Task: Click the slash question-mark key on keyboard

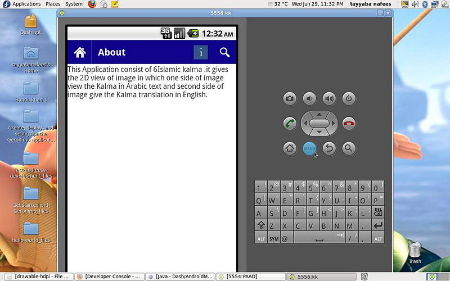Action: [352, 237]
